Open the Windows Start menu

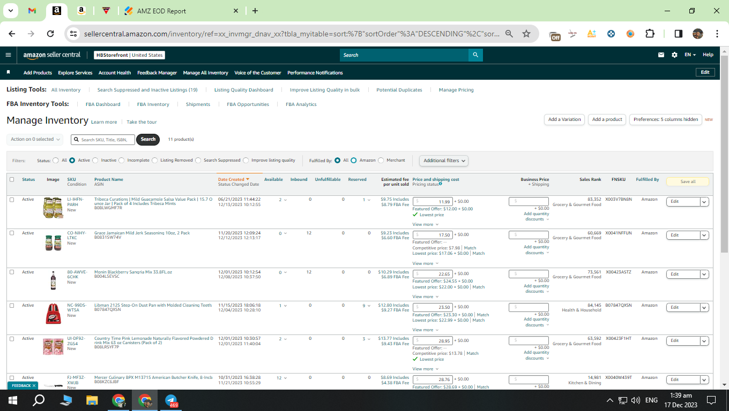pos(13,400)
